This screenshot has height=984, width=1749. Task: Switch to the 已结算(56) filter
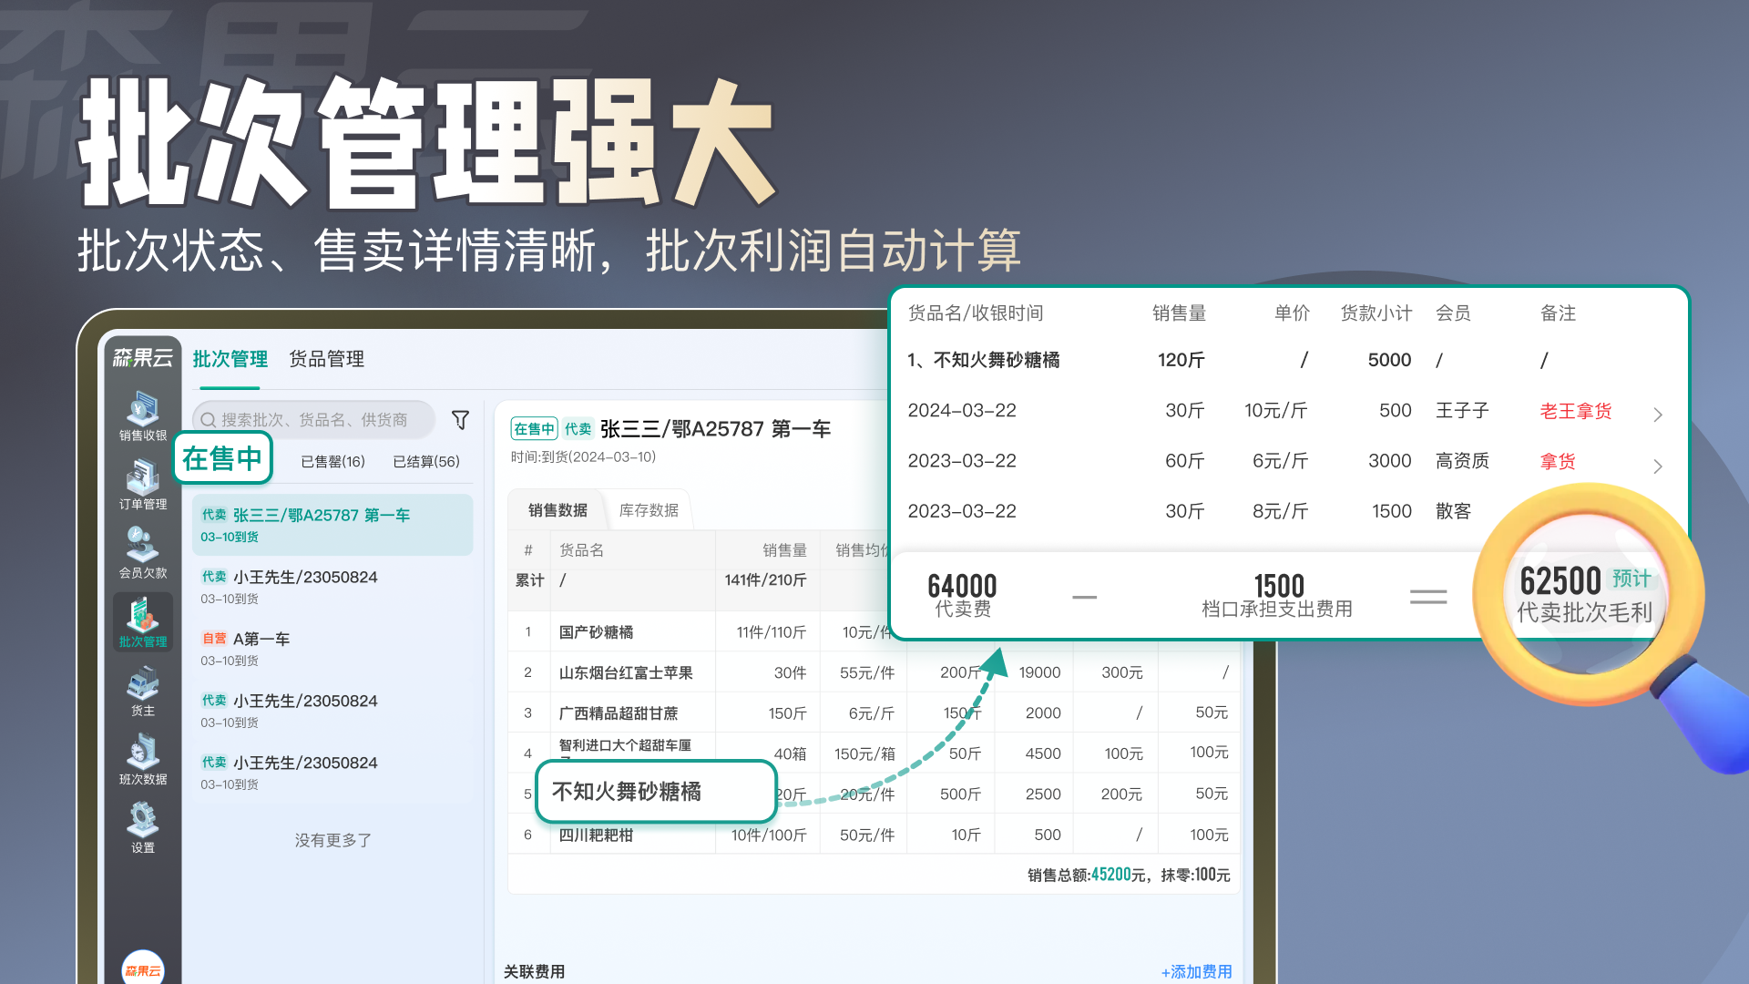(424, 461)
